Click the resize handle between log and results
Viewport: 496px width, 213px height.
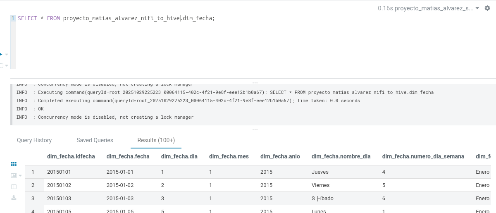tap(255, 129)
